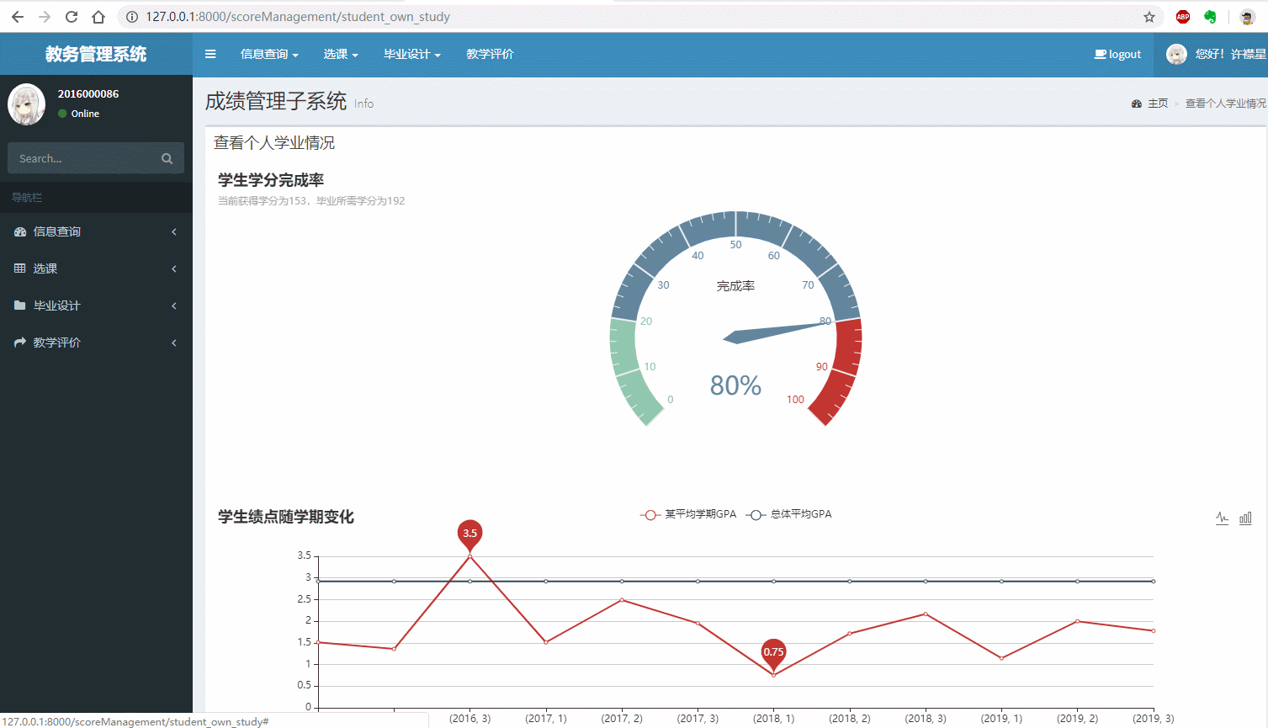Click 学生绩点随学期变化 chart title

click(286, 517)
